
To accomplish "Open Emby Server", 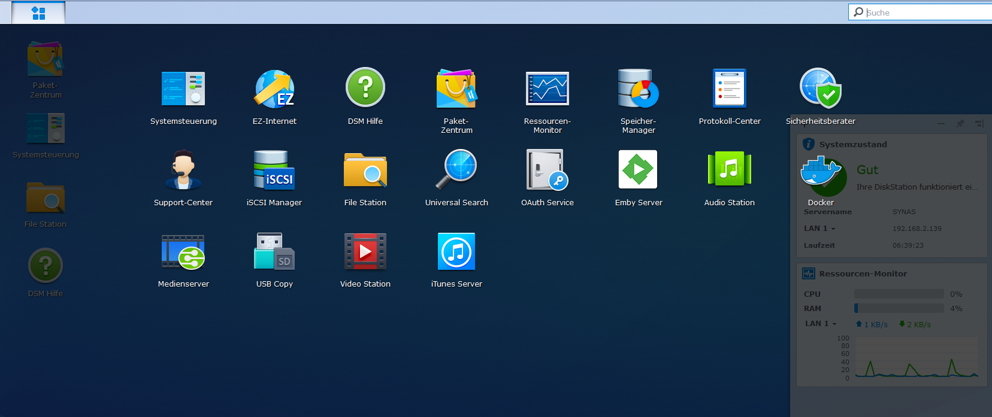I will tap(639, 170).
